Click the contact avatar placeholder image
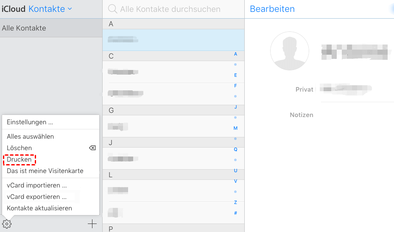The width and height of the screenshot is (394, 232). (290, 51)
